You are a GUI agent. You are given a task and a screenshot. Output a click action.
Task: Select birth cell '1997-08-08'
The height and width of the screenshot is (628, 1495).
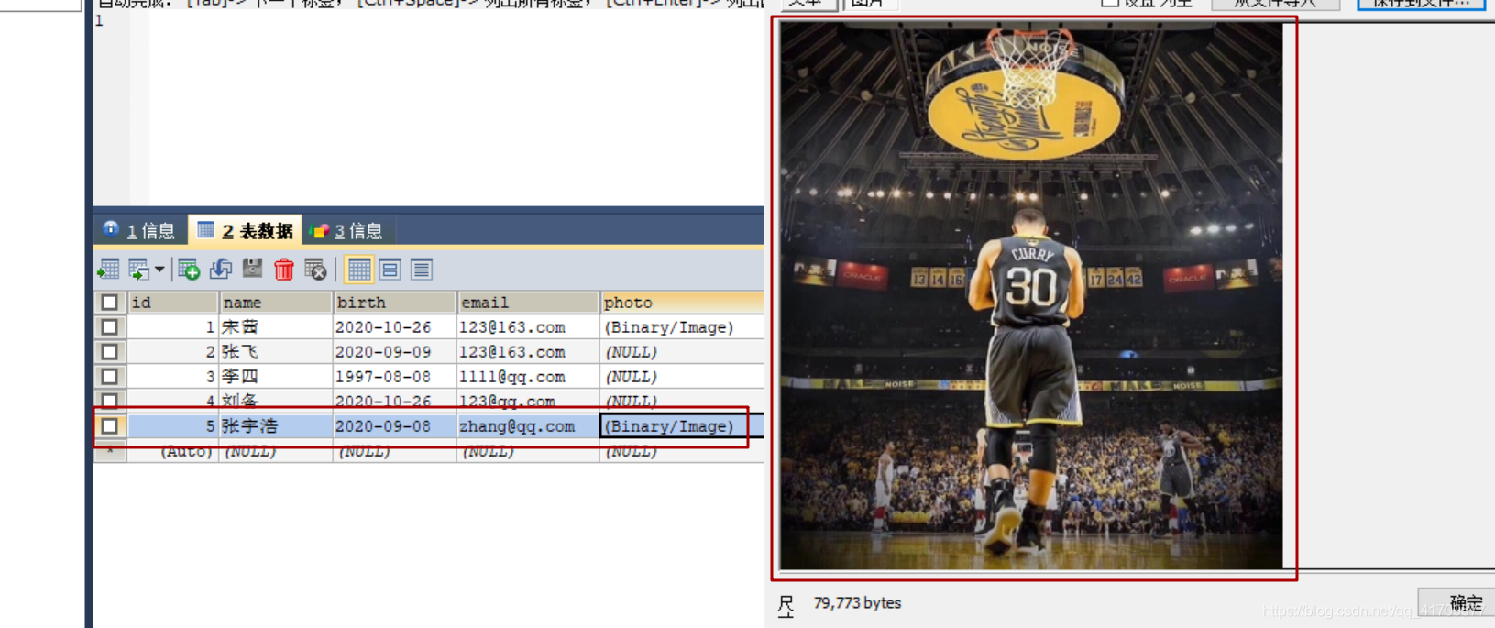(x=394, y=377)
